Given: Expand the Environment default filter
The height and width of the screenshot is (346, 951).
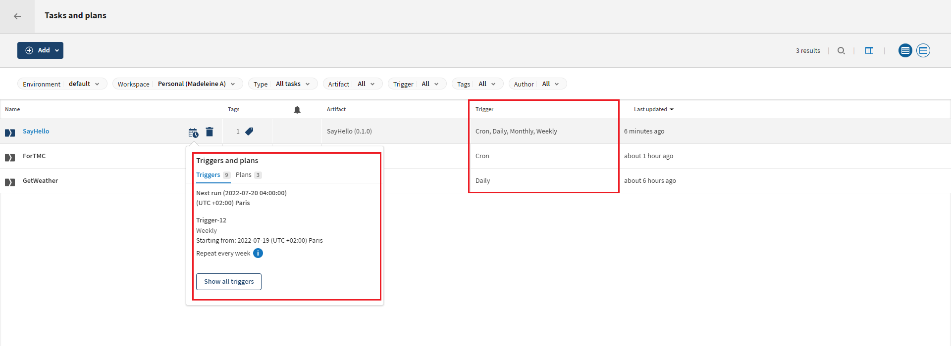Looking at the screenshot, I should tap(62, 84).
